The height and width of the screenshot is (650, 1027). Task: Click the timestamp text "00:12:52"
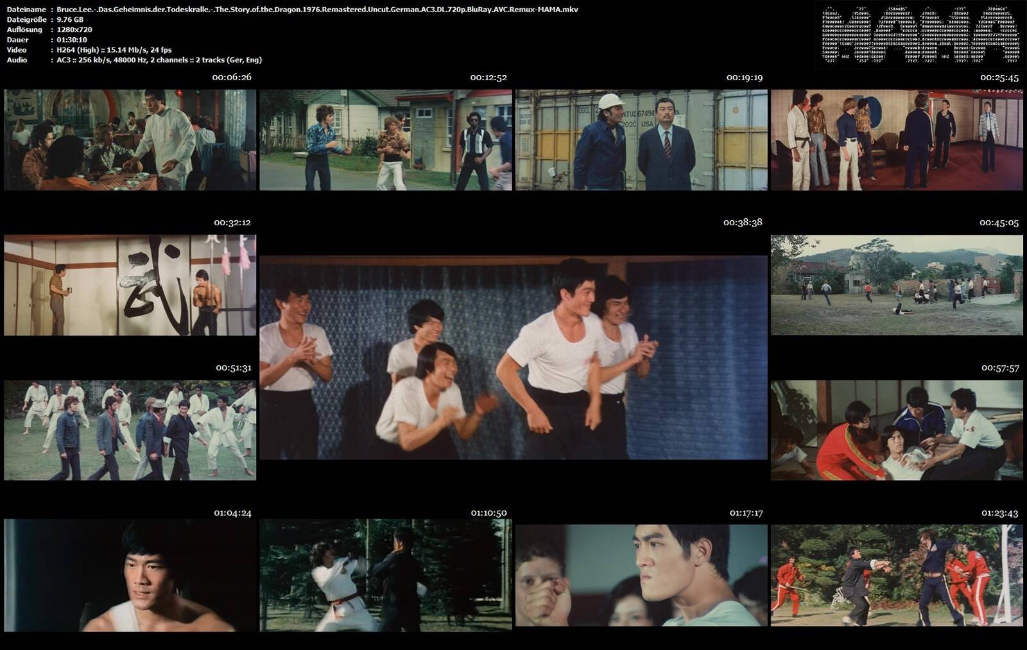[488, 78]
